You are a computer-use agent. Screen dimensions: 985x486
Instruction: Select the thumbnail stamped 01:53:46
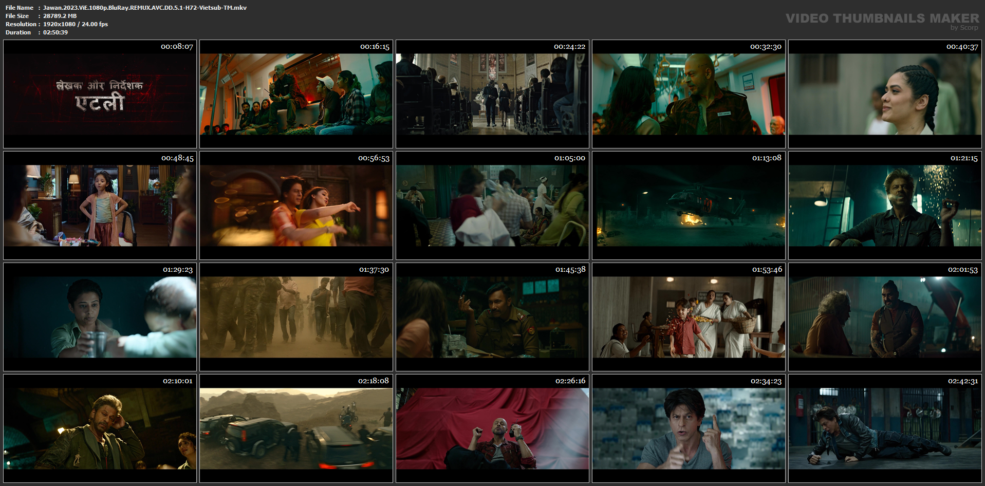click(689, 317)
